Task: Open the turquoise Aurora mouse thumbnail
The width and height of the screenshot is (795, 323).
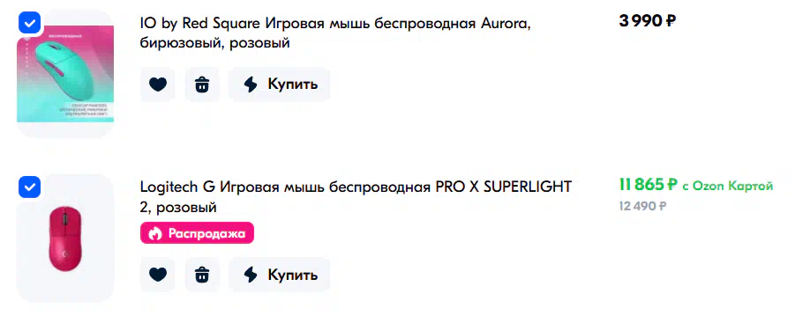Action: (65, 74)
